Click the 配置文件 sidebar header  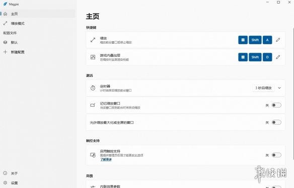click(x=10, y=33)
